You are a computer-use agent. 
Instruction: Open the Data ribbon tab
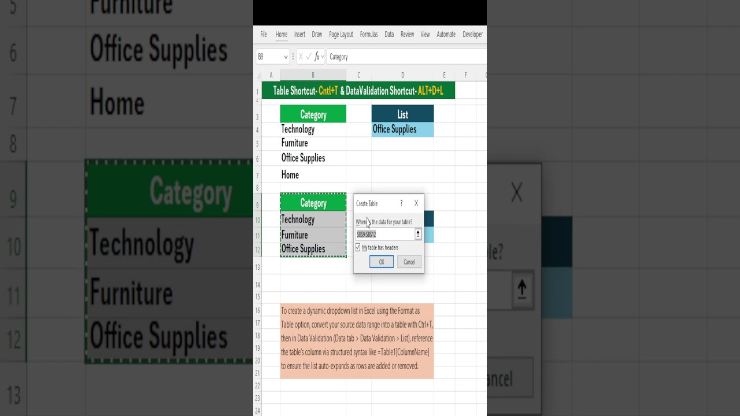[x=389, y=34]
